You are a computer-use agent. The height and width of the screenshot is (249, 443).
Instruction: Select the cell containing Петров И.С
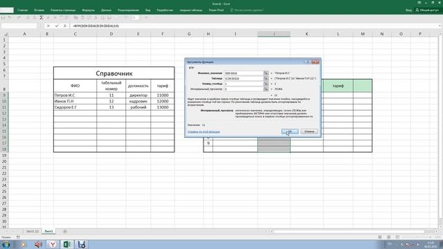[75, 95]
